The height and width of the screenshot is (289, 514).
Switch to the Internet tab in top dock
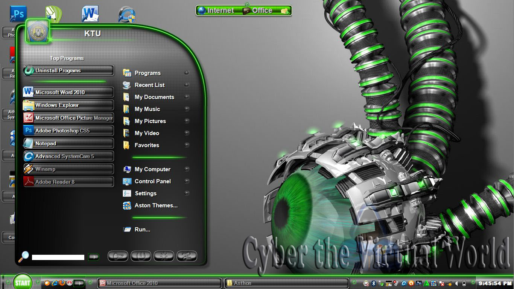click(216, 11)
